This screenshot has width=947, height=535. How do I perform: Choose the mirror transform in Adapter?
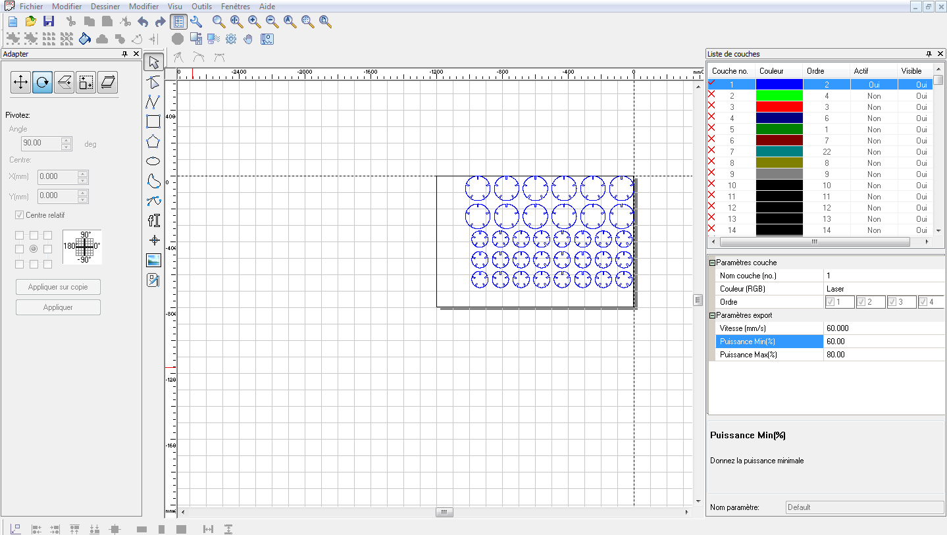[x=64, y=82]
